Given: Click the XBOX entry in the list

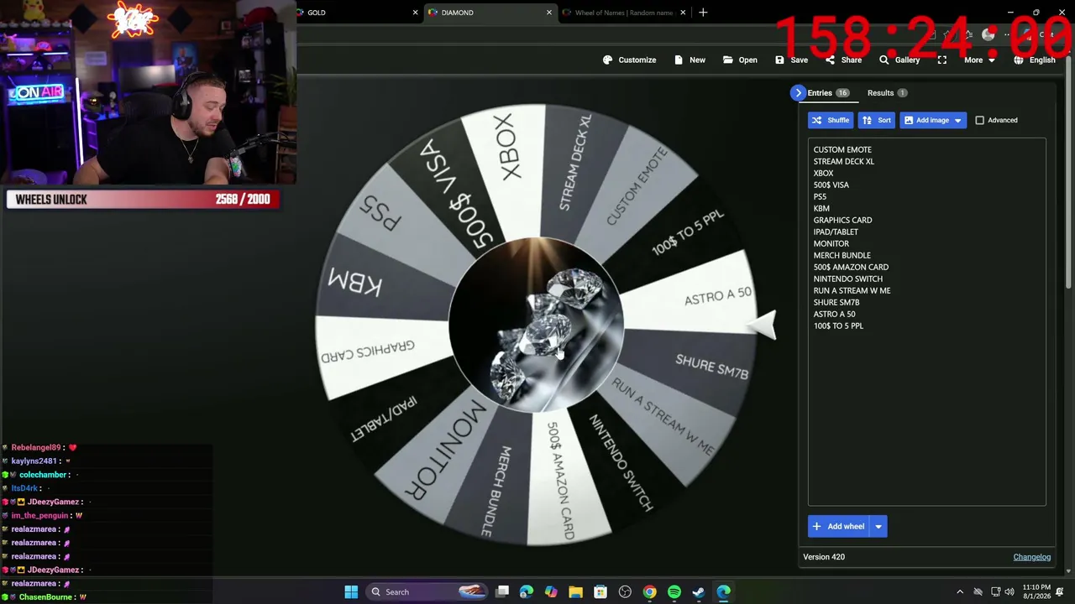Looking at the screenshot, I should 823,173.
